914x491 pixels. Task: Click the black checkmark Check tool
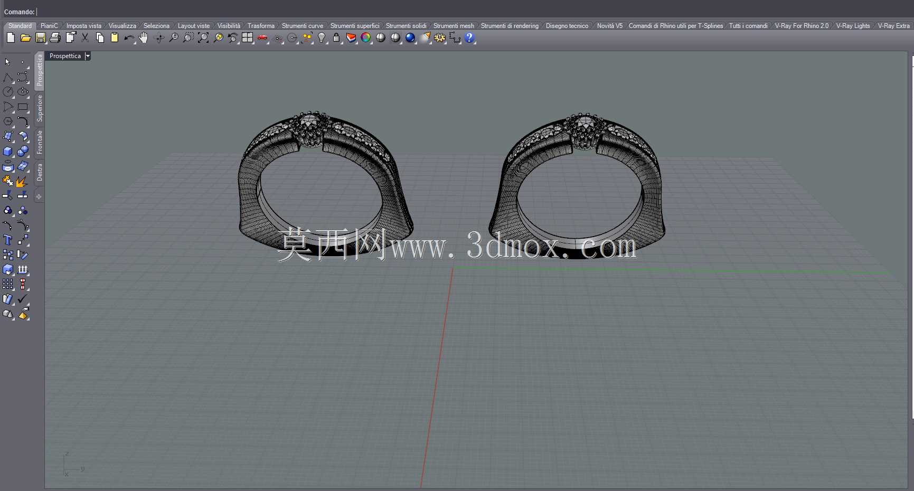pos(23,299)
